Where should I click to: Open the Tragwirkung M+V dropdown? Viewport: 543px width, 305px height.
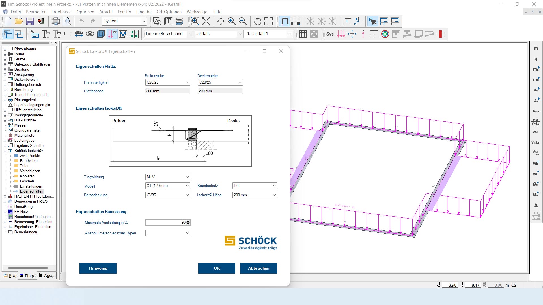click(168, 177)
